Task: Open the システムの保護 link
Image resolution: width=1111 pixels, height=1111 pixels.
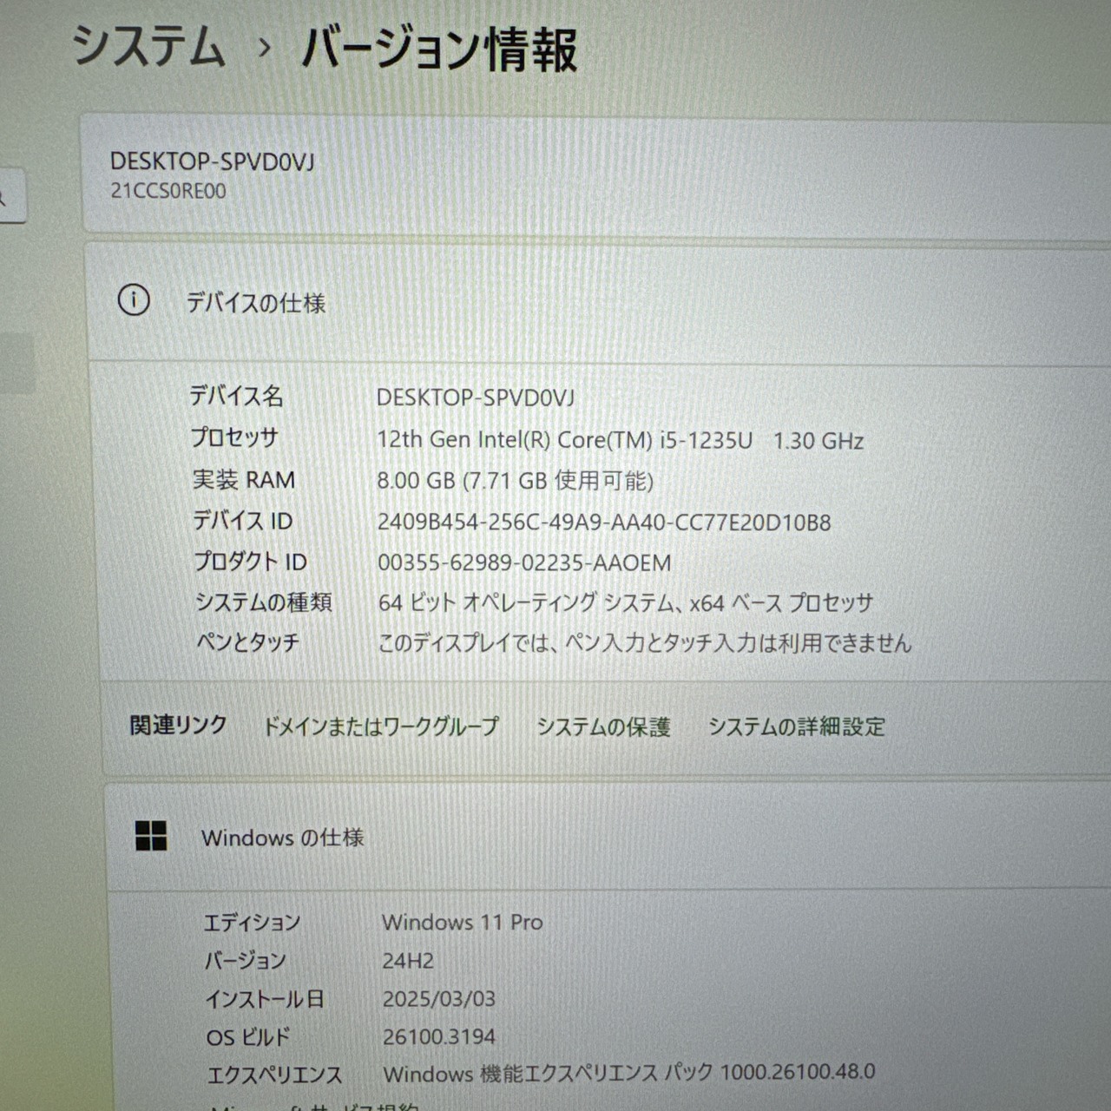Action: coord(603,726)
